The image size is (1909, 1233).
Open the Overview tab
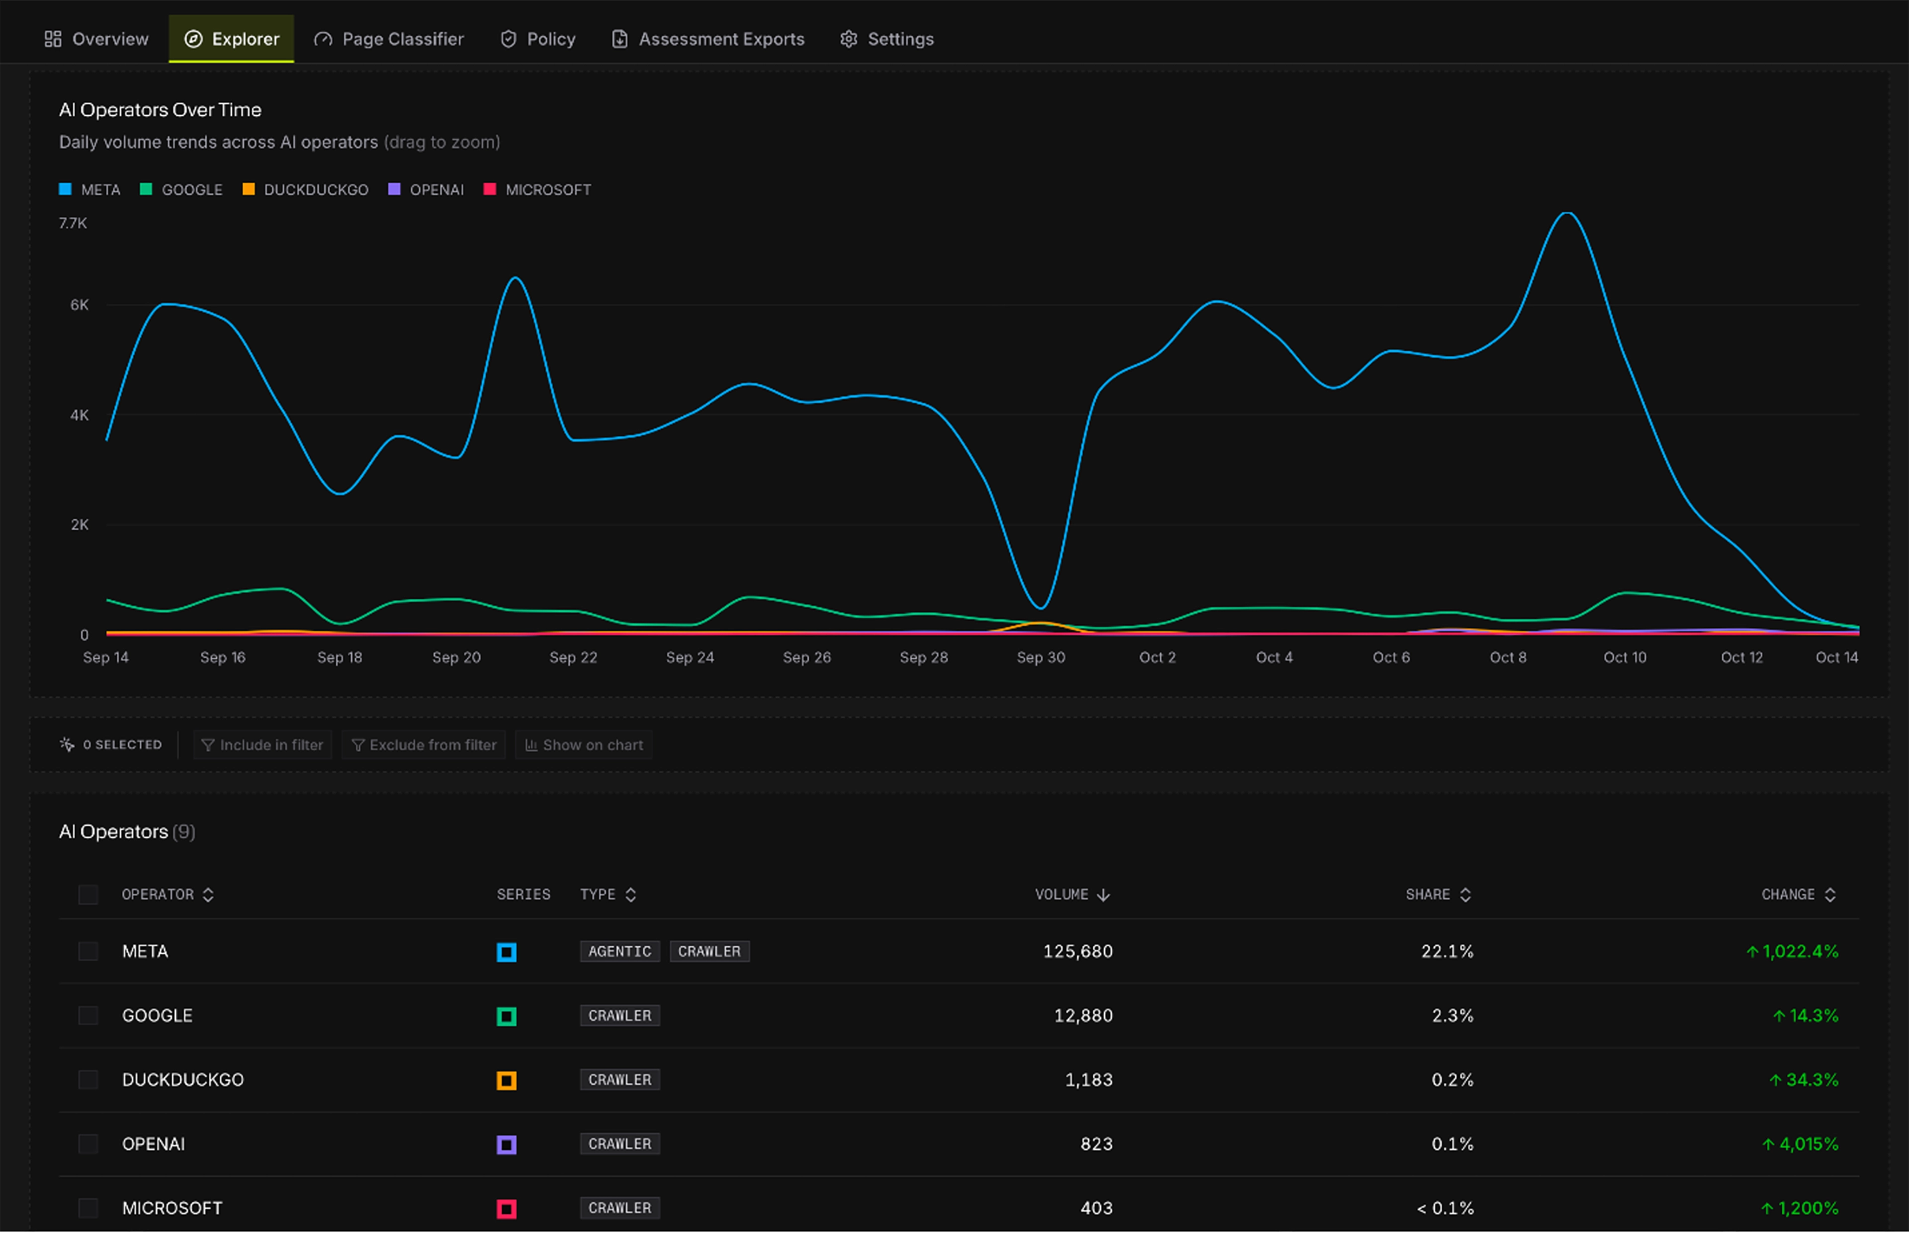point(96,38)
